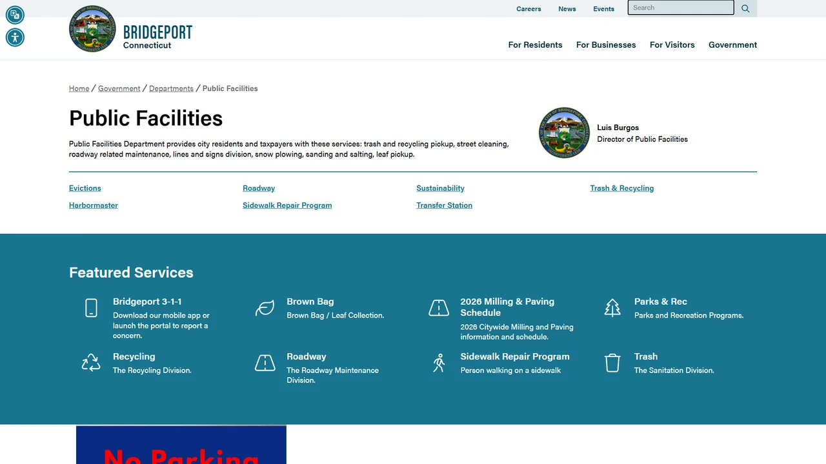Click the city seal beside Luis Burgos

[564, 133]
